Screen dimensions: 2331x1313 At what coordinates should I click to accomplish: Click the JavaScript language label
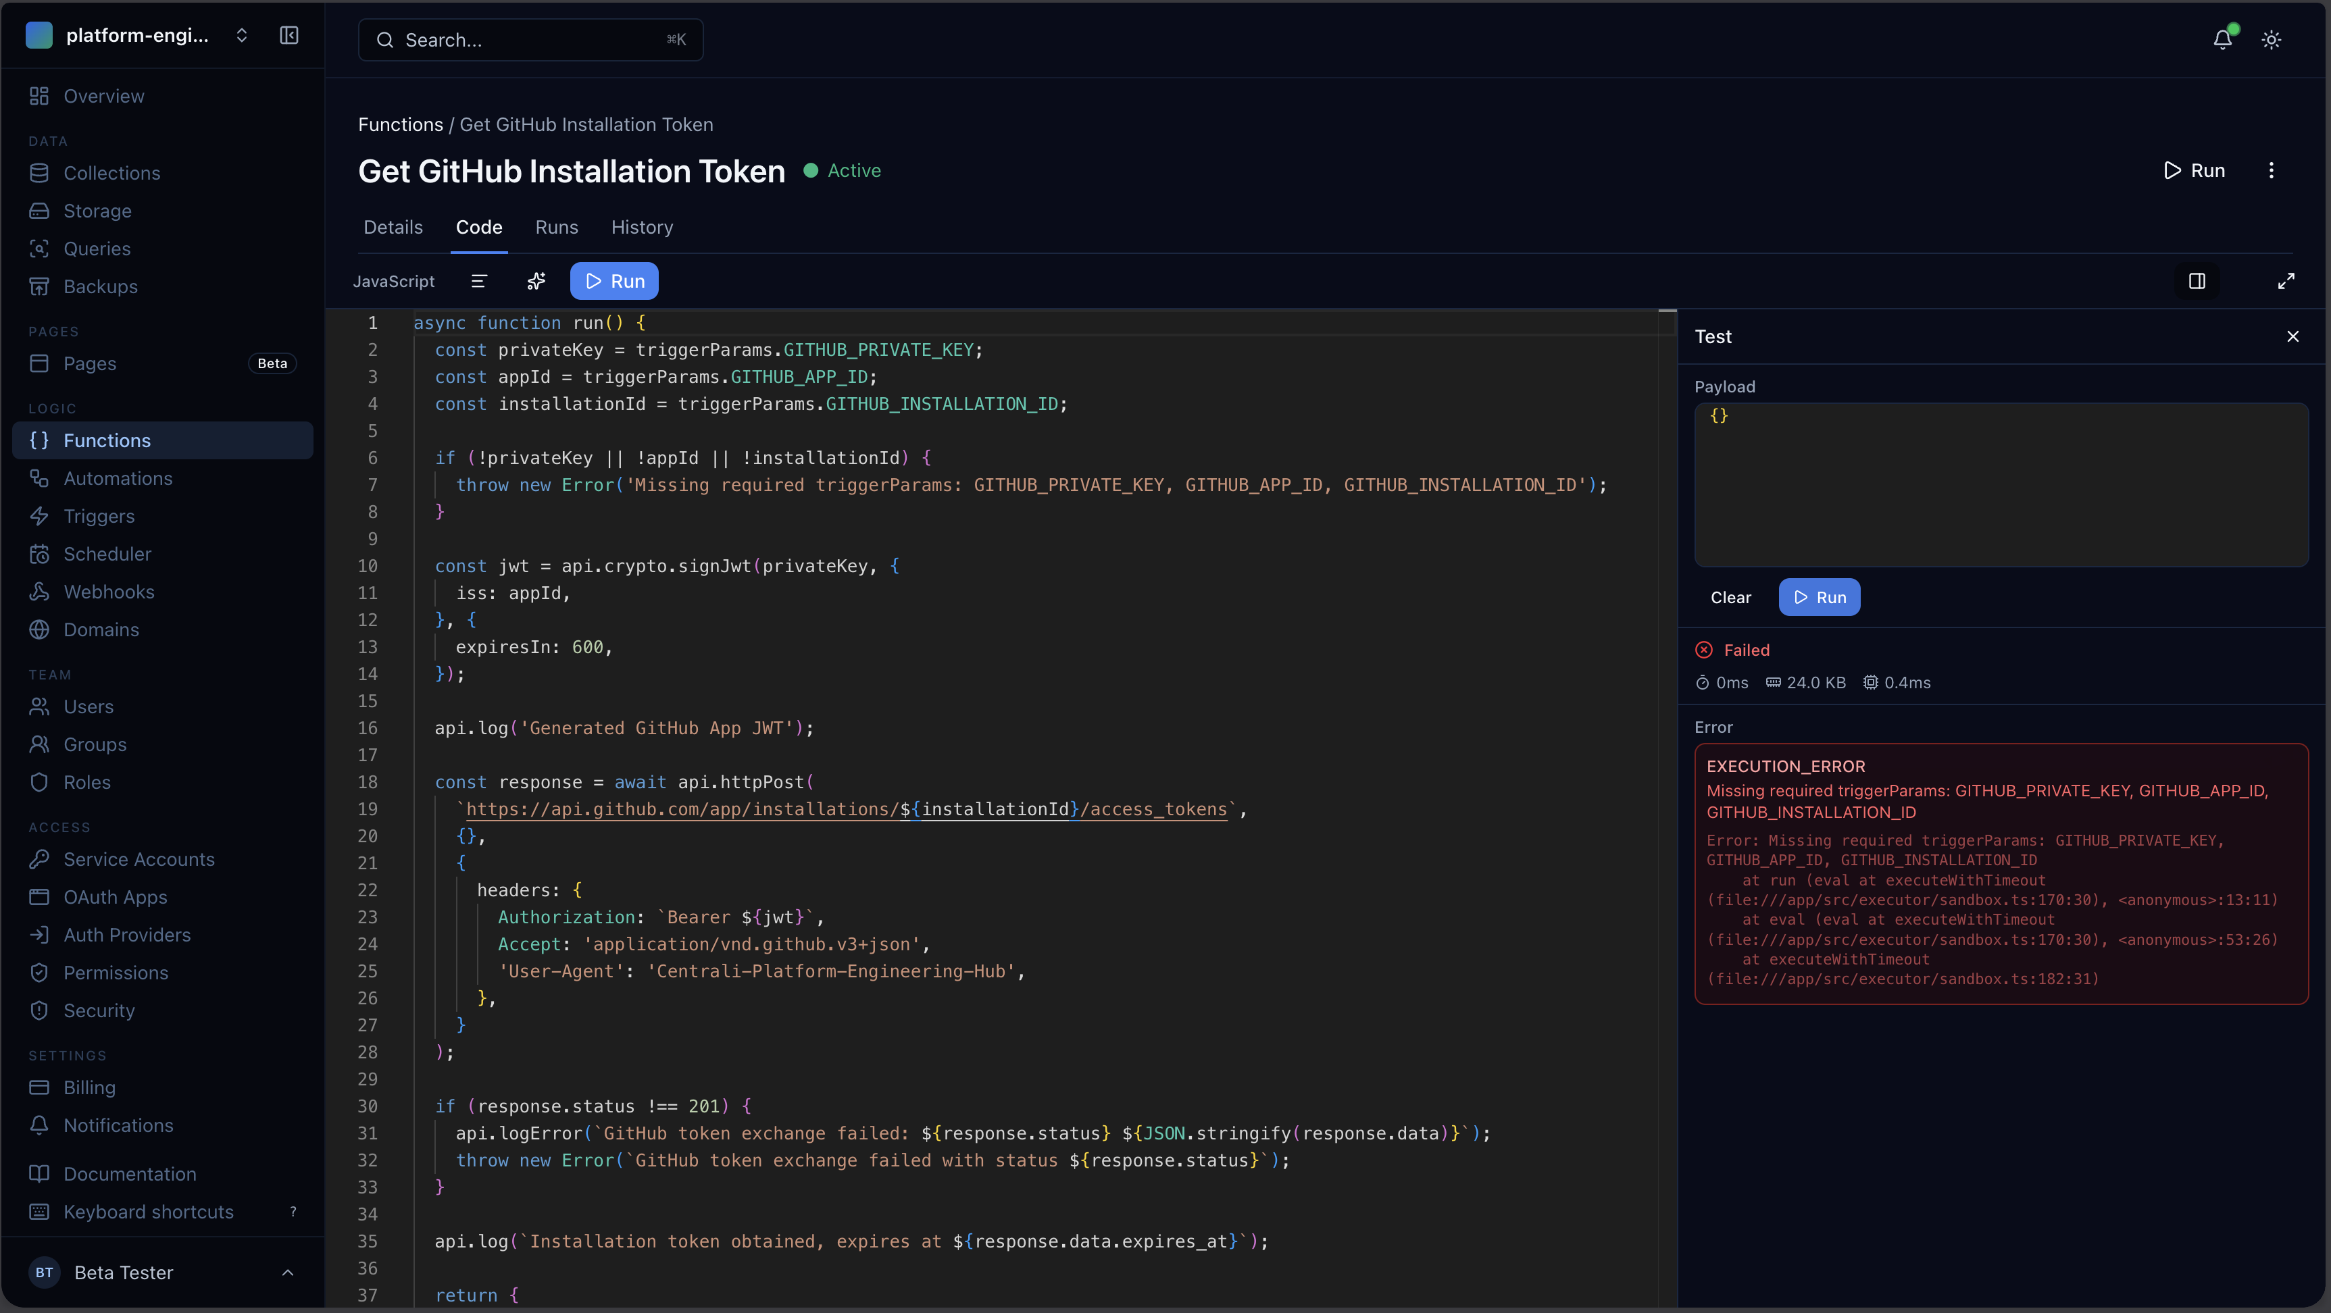click(394, 281)
